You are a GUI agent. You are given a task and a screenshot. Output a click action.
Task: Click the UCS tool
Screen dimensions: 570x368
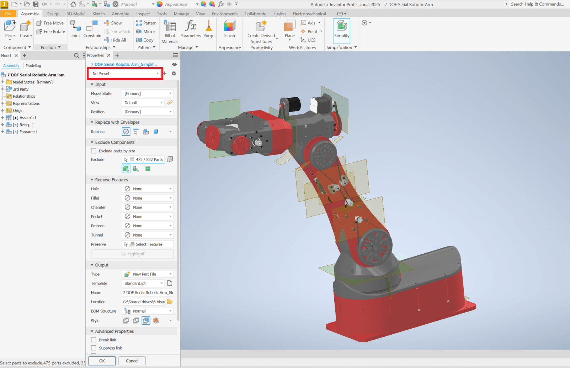(308, 40)
